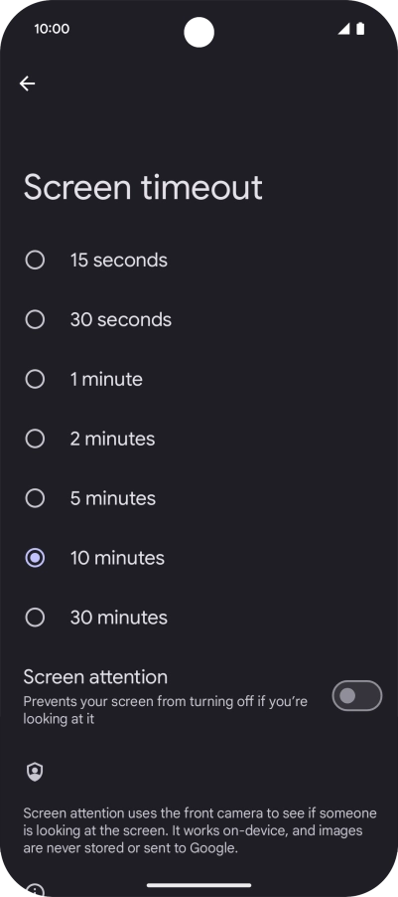Select the 2 minutes radio button
This screenshot has height=897, width=398.
[35, 439]
